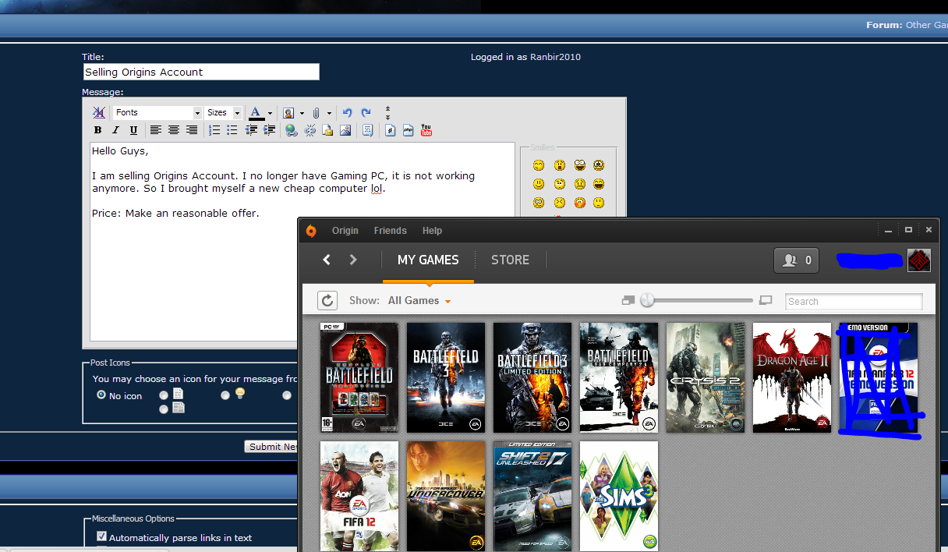Click the Origin game Search box
Screen dimensions: 948x552
pyautogui.click(x=854, y=302)
